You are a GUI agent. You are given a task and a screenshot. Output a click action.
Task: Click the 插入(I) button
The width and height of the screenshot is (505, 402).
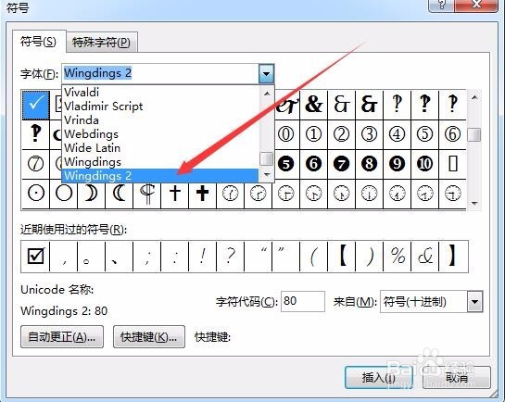(x=379, y=377)
